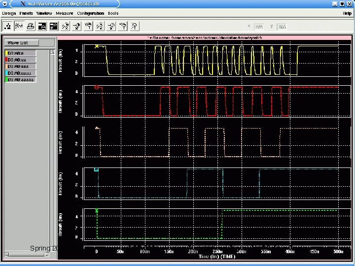Click the last icon in the toolbar

coord(135,26)
